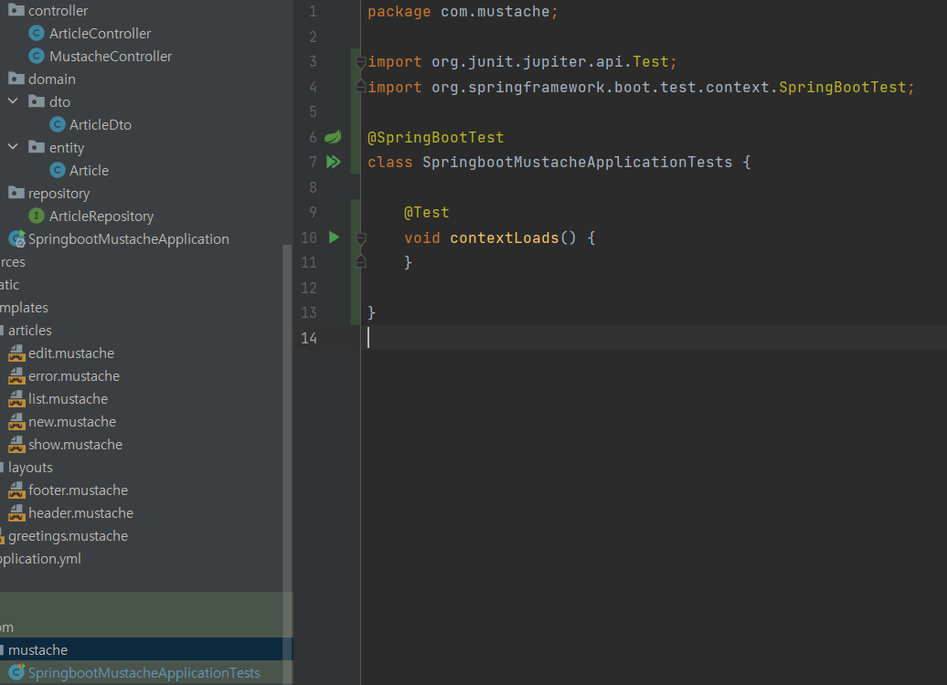Click the fold end marker on line 11

(x=361, y=262)
